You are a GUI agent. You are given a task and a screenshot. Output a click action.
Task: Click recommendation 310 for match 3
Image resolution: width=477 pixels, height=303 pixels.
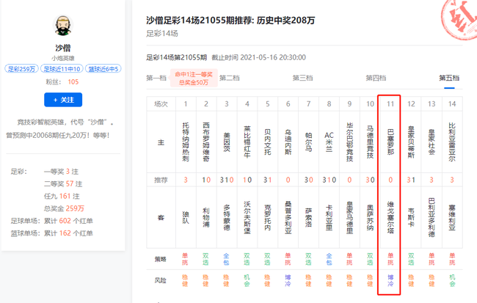tap(227, 180)
